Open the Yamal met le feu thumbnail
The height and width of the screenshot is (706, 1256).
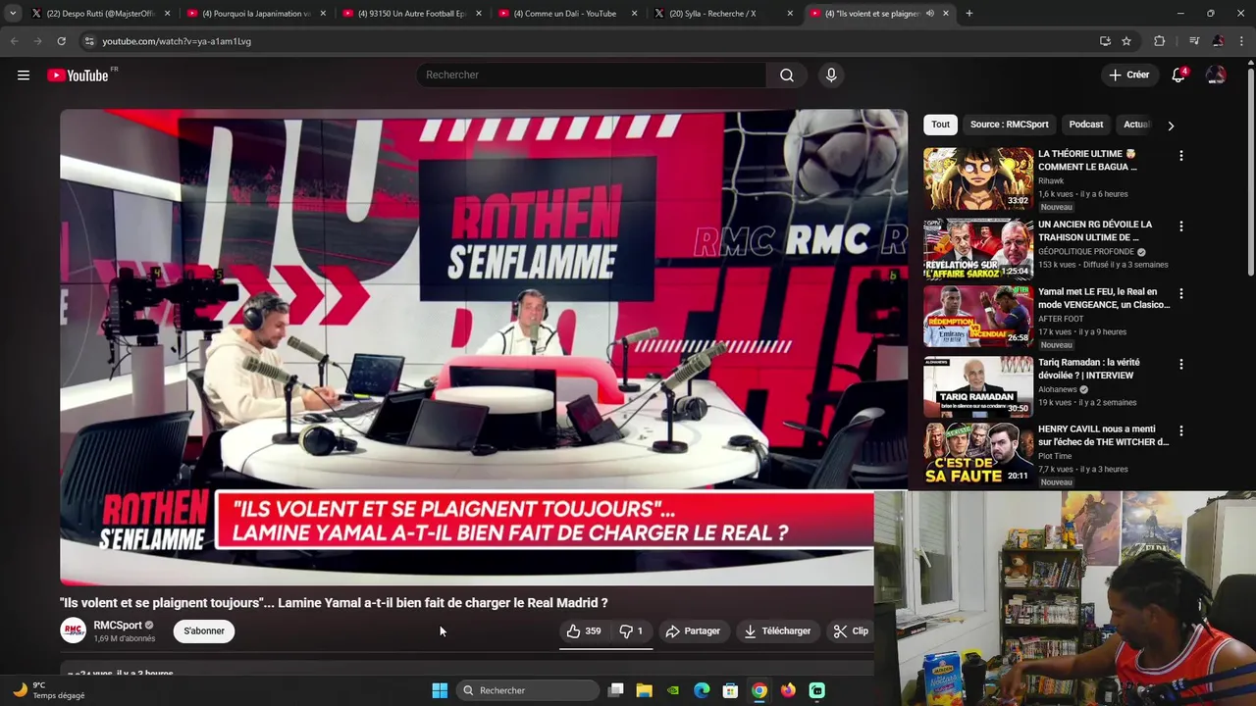(x=978, y=316)
